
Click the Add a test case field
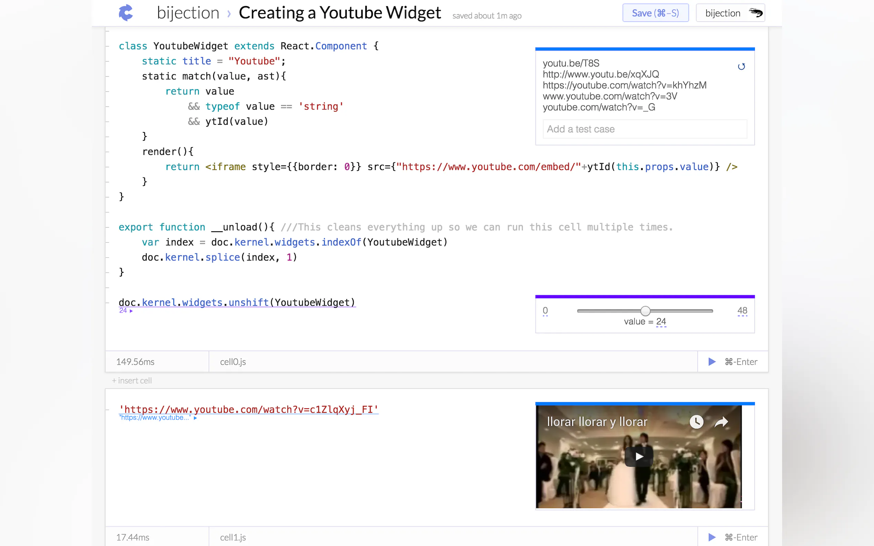click(x=644, y=129)
